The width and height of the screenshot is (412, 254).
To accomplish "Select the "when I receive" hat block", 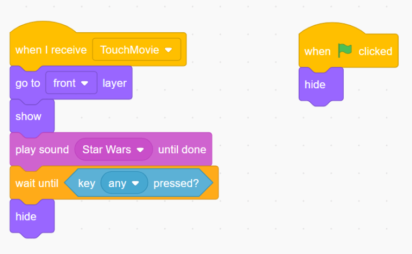I will tap(50, 50).
